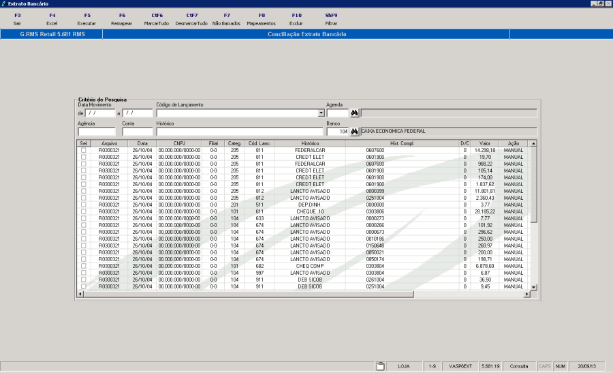Screen dimensions: 613x373
Task: Mark the CHEQ COMP row checkbox
Action: (84, 266)
